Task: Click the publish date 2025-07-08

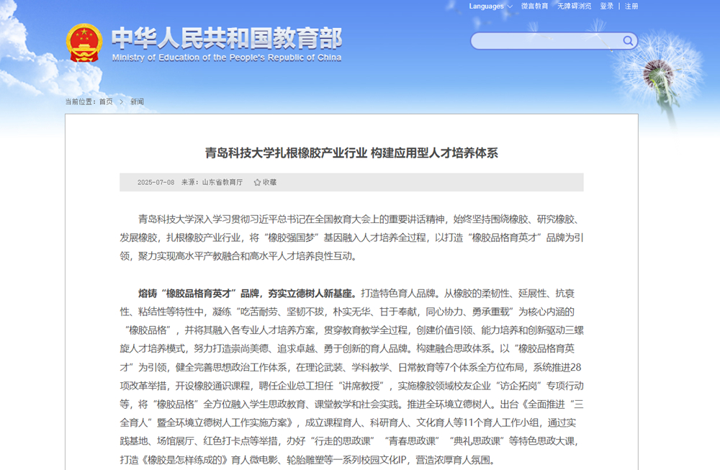Action: [156, 183]
